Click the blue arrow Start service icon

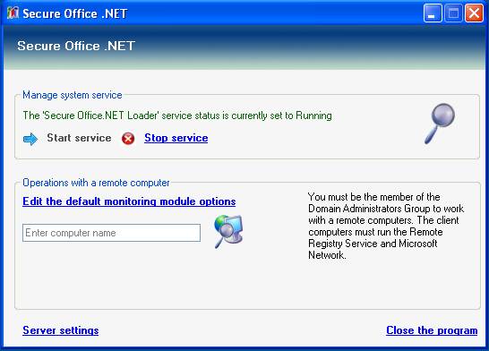click(x=30, y=139)
